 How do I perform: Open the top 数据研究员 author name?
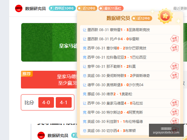35,9
